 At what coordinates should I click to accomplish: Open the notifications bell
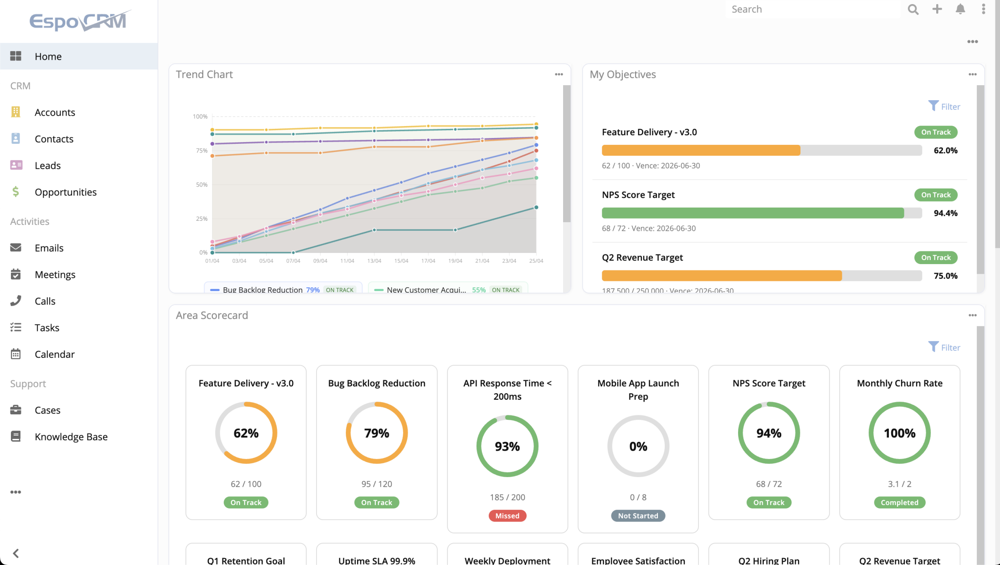point(960,9)
